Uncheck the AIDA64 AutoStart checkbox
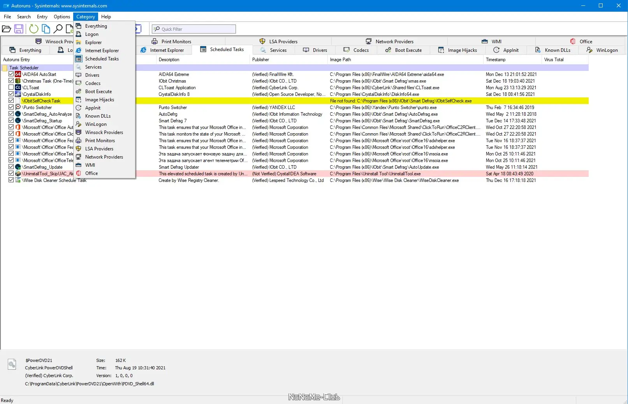 pos(11,74)
